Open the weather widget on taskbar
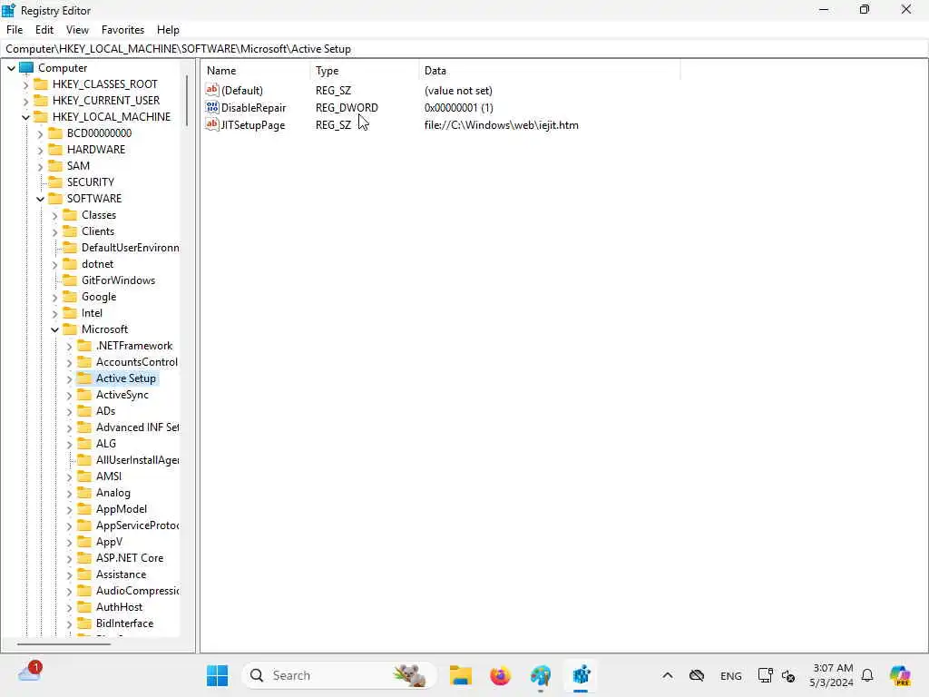929x697 pixels. pyautogui.click(x=30, y=672)
